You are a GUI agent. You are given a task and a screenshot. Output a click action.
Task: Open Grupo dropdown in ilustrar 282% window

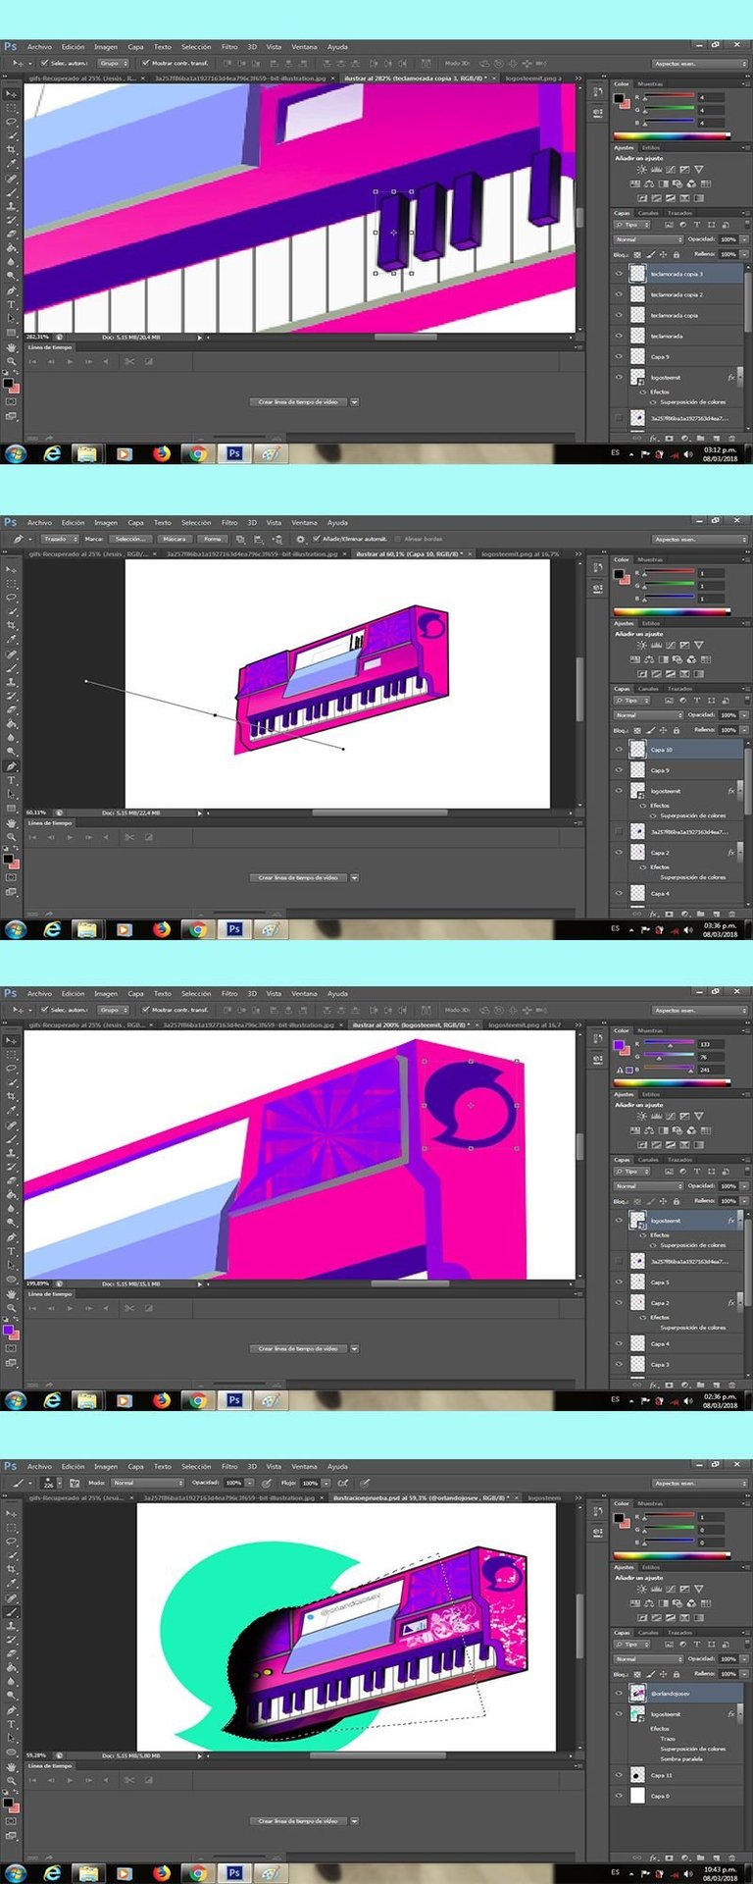click(x=112, y=63)
